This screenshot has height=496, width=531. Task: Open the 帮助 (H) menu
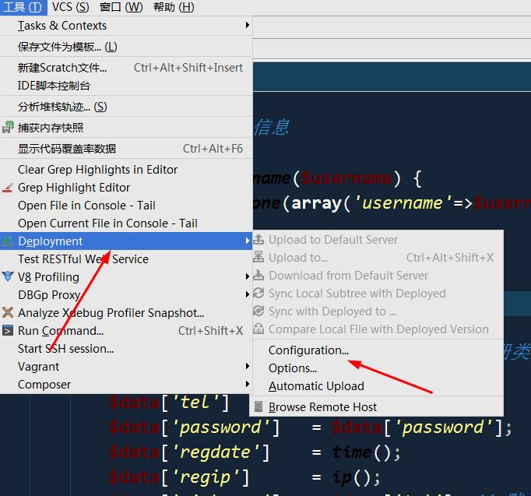[x=174, y=7]
